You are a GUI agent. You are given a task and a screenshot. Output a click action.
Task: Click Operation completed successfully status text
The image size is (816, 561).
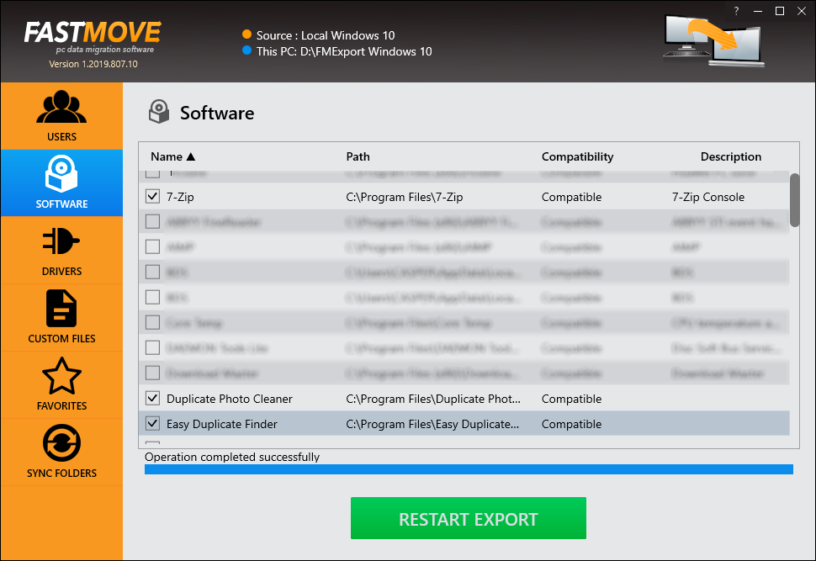pyautogui.click(x=232, y=457)
